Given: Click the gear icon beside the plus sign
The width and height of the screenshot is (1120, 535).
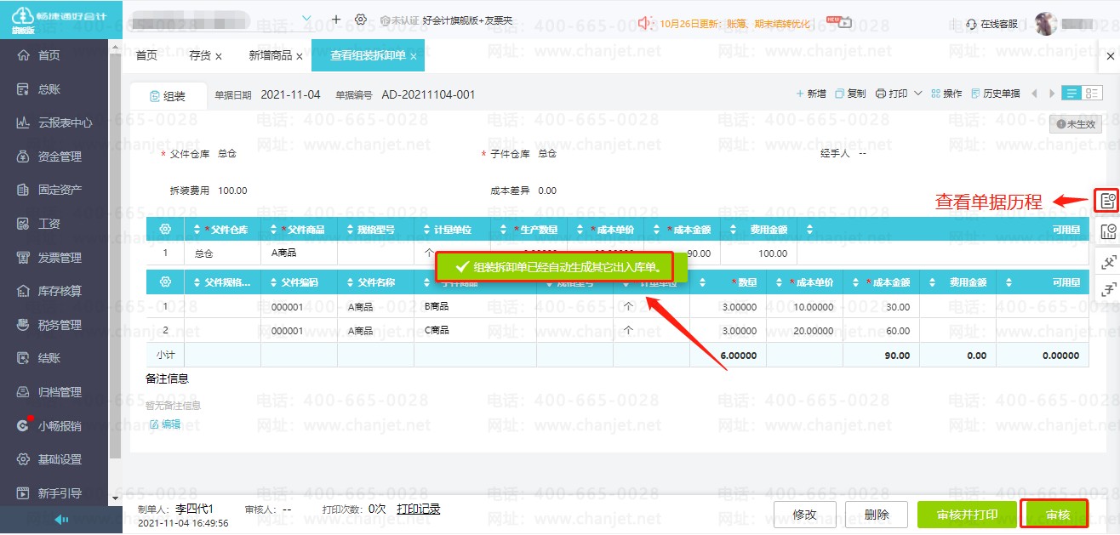Looking at the screenshot, I should click(361, 20).
